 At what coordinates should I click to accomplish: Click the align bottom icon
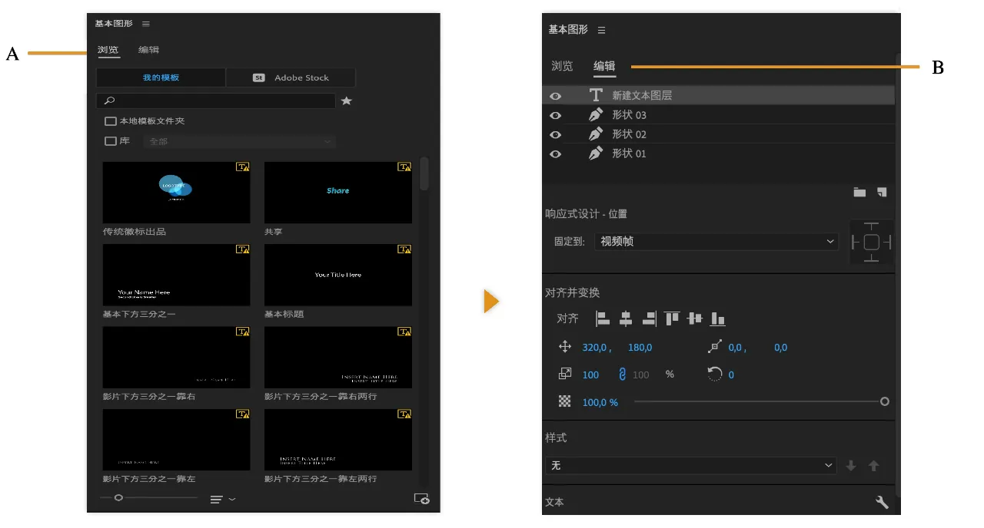(x=718, y=318)
